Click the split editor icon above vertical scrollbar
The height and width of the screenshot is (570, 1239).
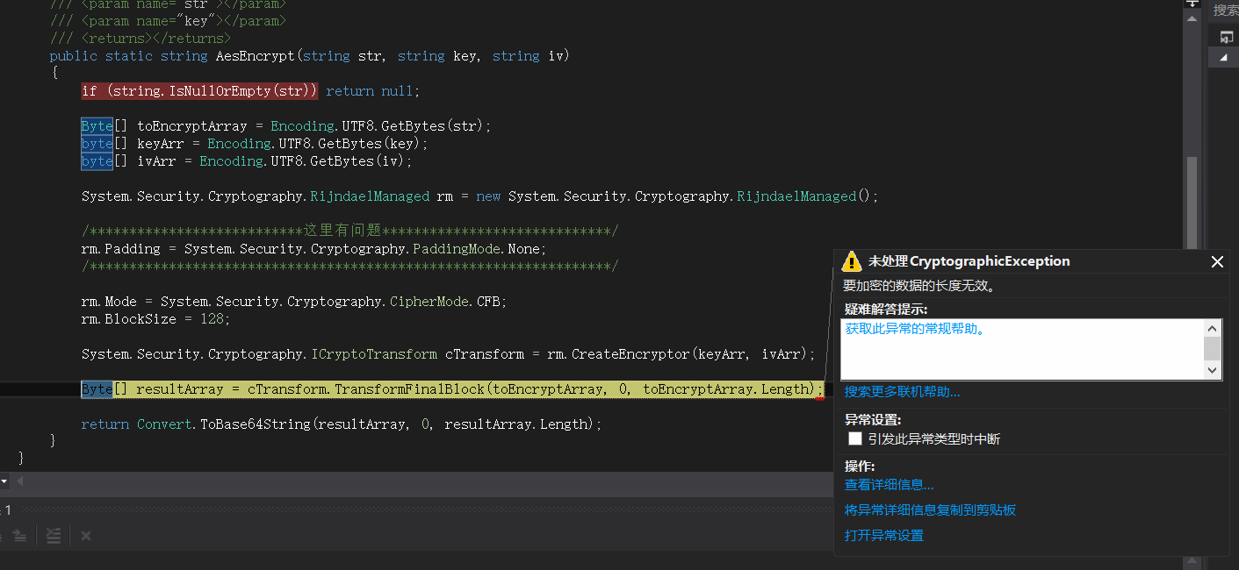point(1192,4)
